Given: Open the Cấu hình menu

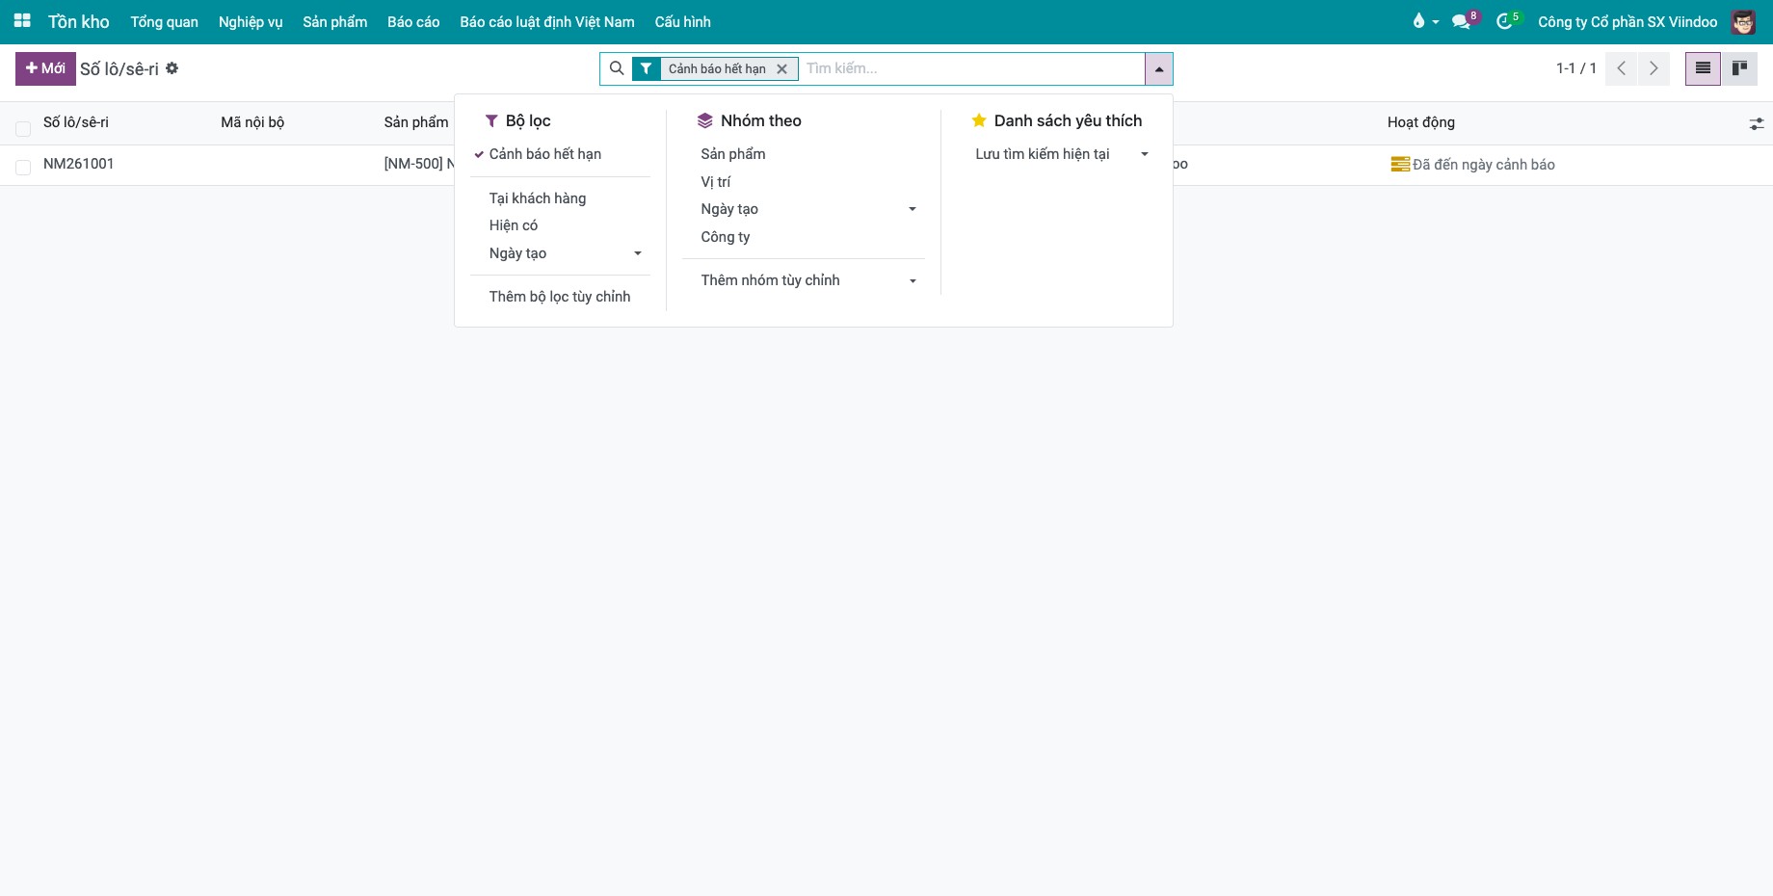Looking at the screenshot, I should point(683,21).
